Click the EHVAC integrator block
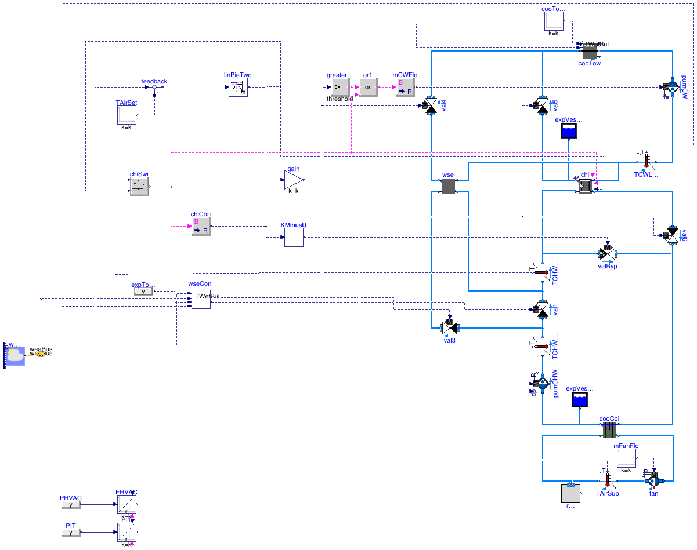The height and width of the screenshot is (550, 697). [x=127, y=504]
